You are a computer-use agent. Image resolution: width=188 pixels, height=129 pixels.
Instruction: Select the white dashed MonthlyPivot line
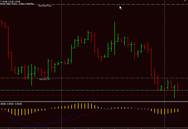coord(94,4)
